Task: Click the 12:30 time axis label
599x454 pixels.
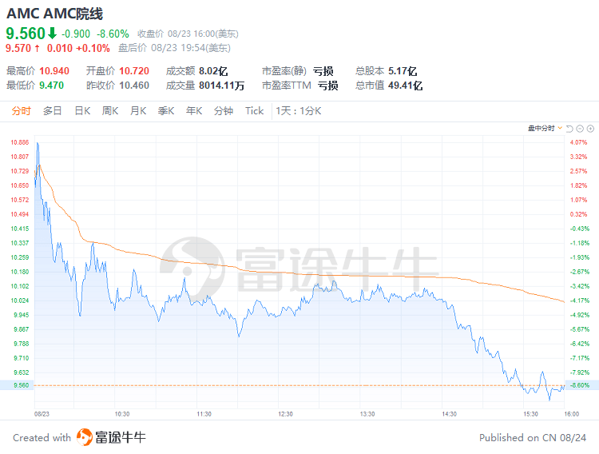Action: pos(285,414)
